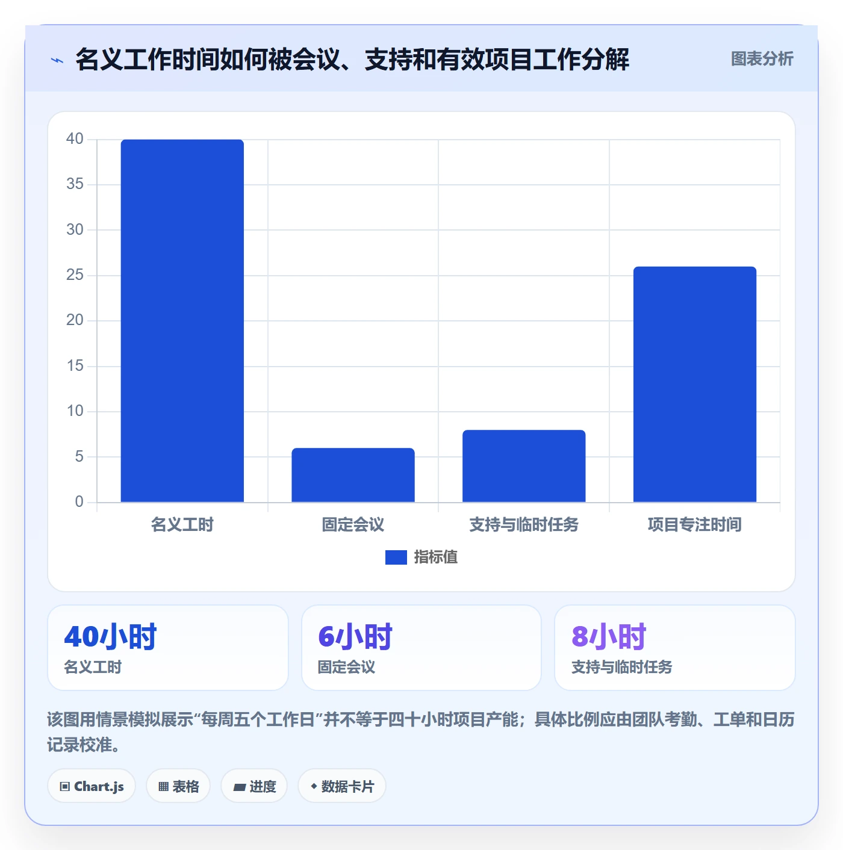Click the diamond icon in 数据卡片 tag

click(314, 786)
